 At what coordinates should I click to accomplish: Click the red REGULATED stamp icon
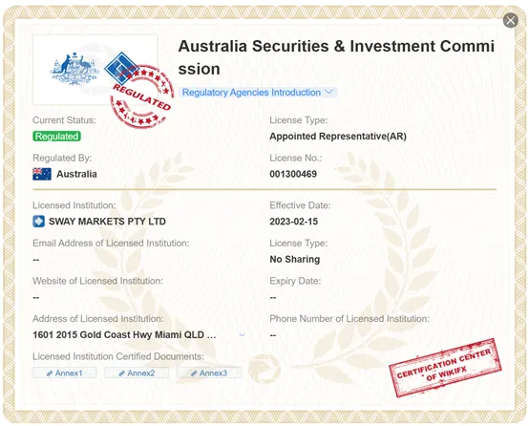click(141, 96)
